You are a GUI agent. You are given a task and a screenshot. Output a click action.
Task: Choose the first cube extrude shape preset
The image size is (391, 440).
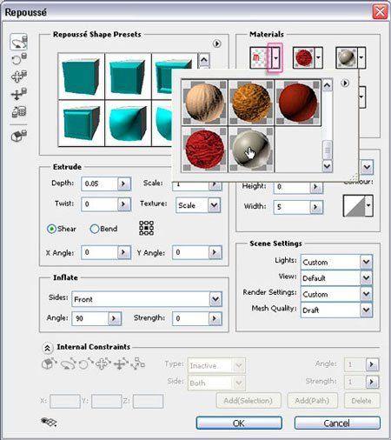click(x=81, y=77)
